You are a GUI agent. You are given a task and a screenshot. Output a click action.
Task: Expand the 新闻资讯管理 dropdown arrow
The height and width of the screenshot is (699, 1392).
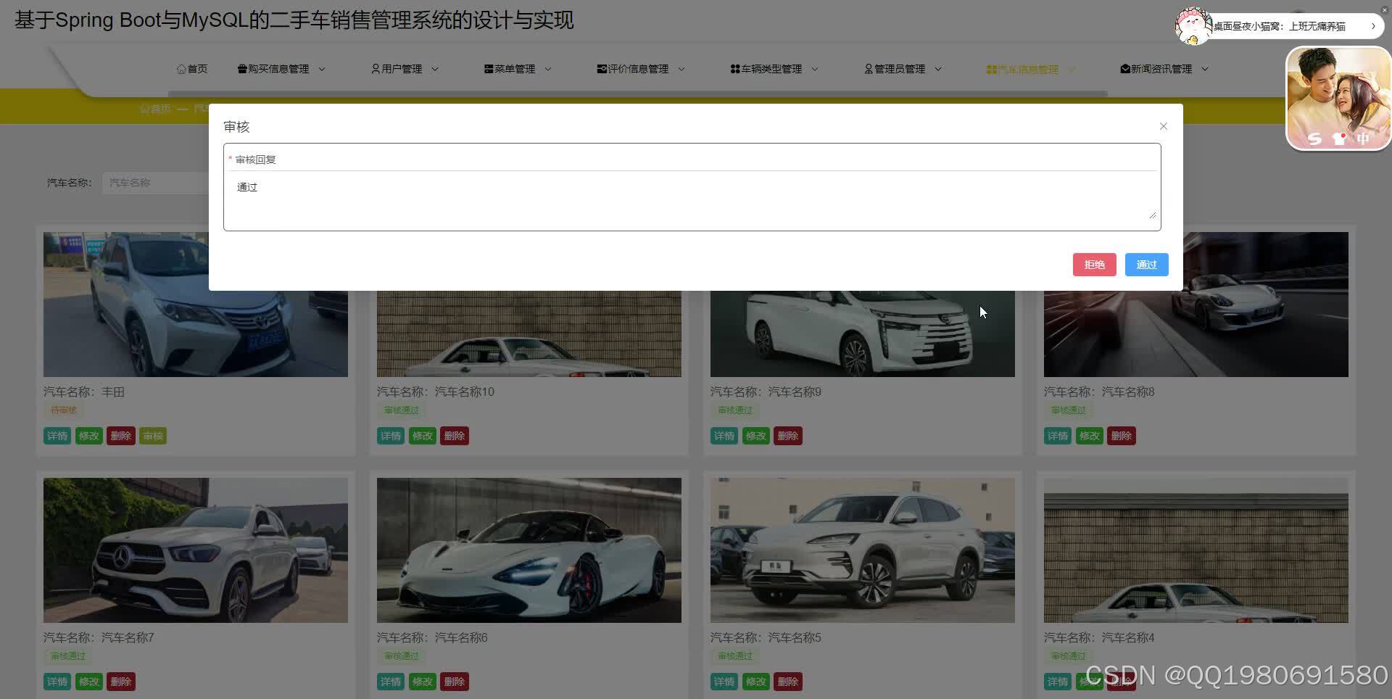click(1206, 69)
